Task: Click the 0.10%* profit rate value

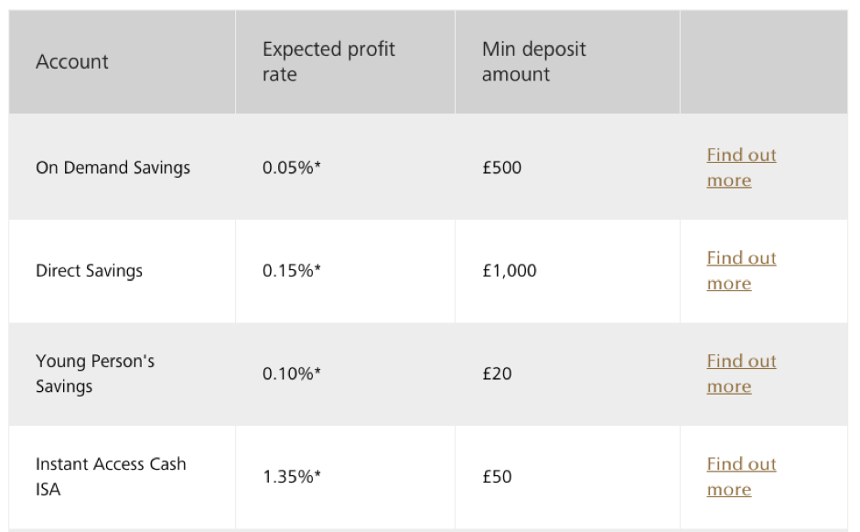Action: [292, 375]
